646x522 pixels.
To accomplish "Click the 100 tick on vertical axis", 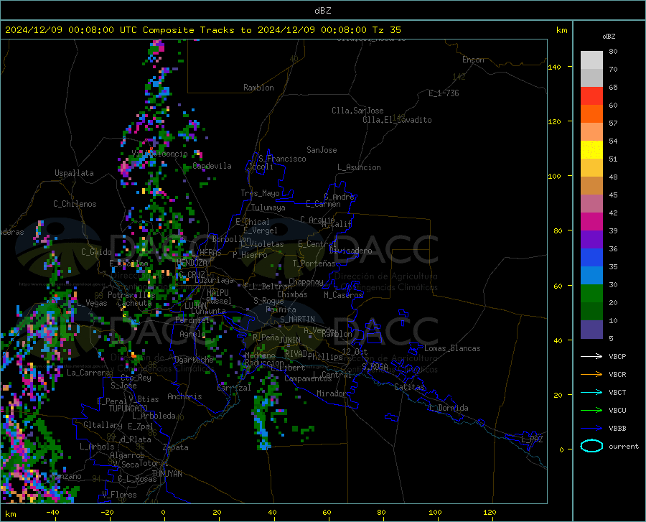I will coord(554,176).
